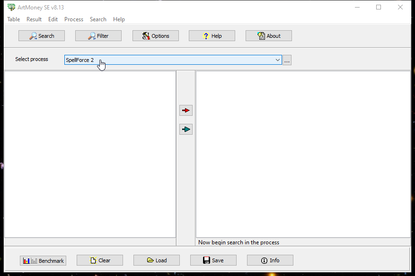Expand the Select process dropdown arrow
415x276 pixels.
point(277,60)
